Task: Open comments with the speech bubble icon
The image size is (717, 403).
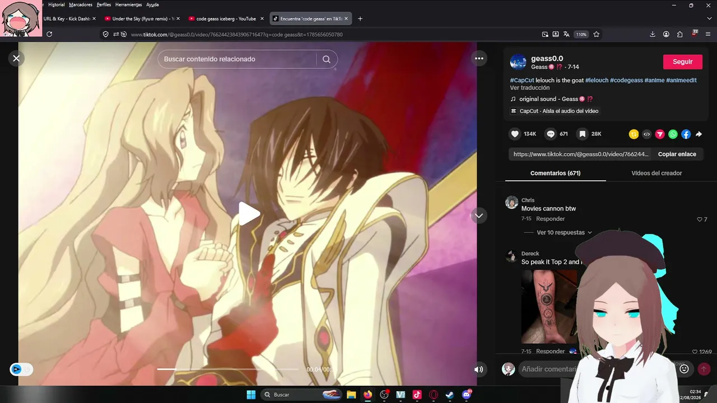Action: (x=551, y=134)
